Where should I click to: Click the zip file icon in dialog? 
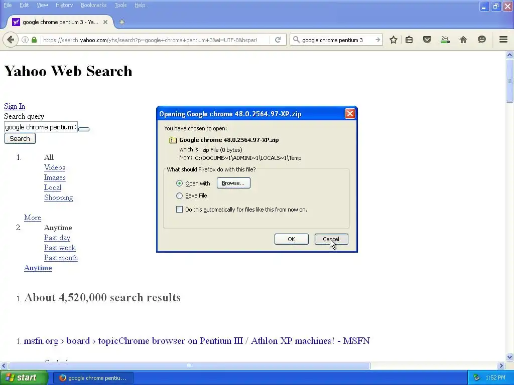pyautogui.click(x=173, y=140)
